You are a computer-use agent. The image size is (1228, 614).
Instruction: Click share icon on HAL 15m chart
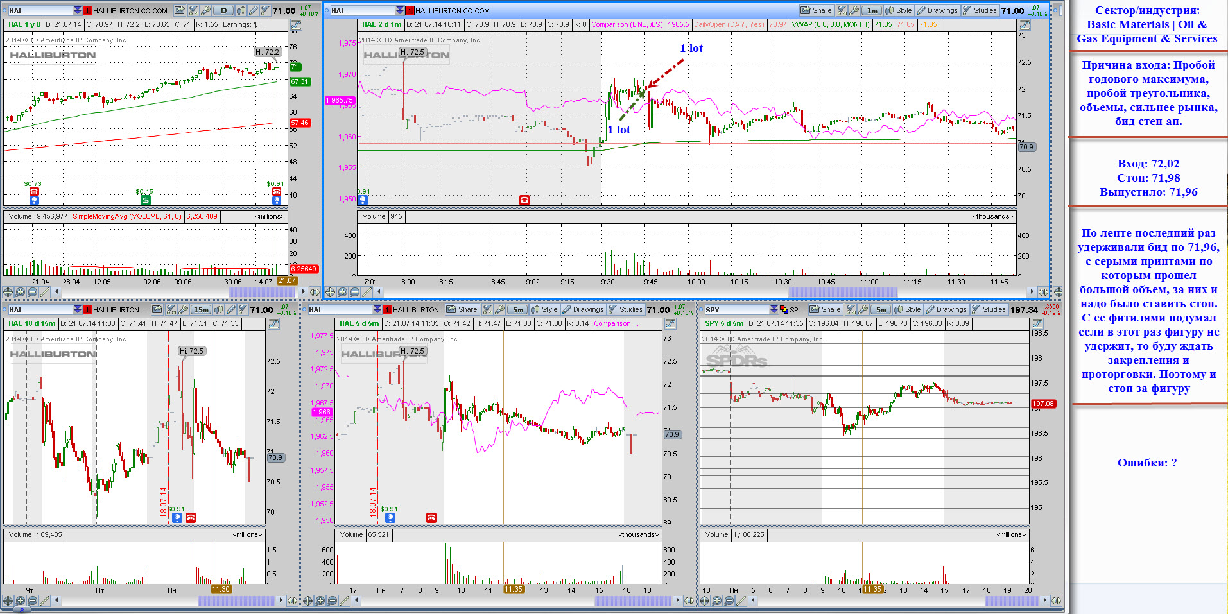click(x=157, y=310)
